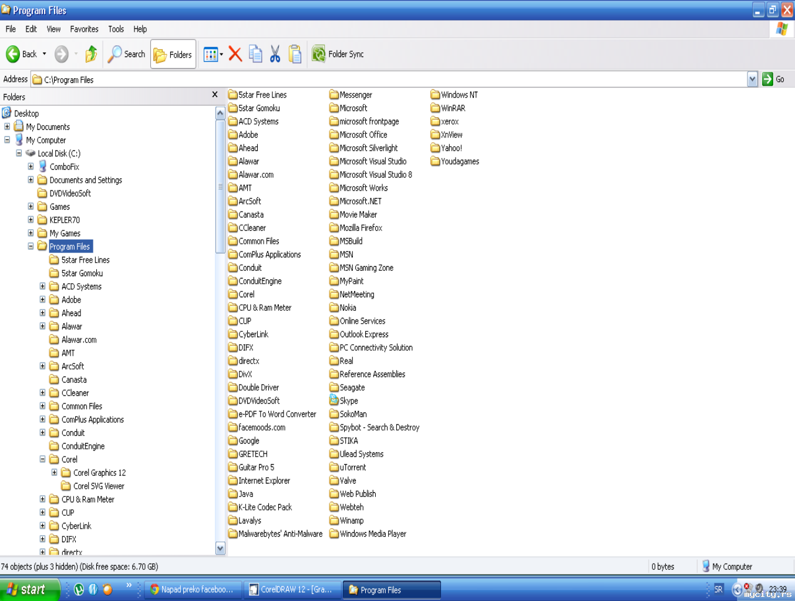Click the Folders tree scrollbar up arrow
The width and height of the screenshot is (795, 601).
(x=220, y=113)
